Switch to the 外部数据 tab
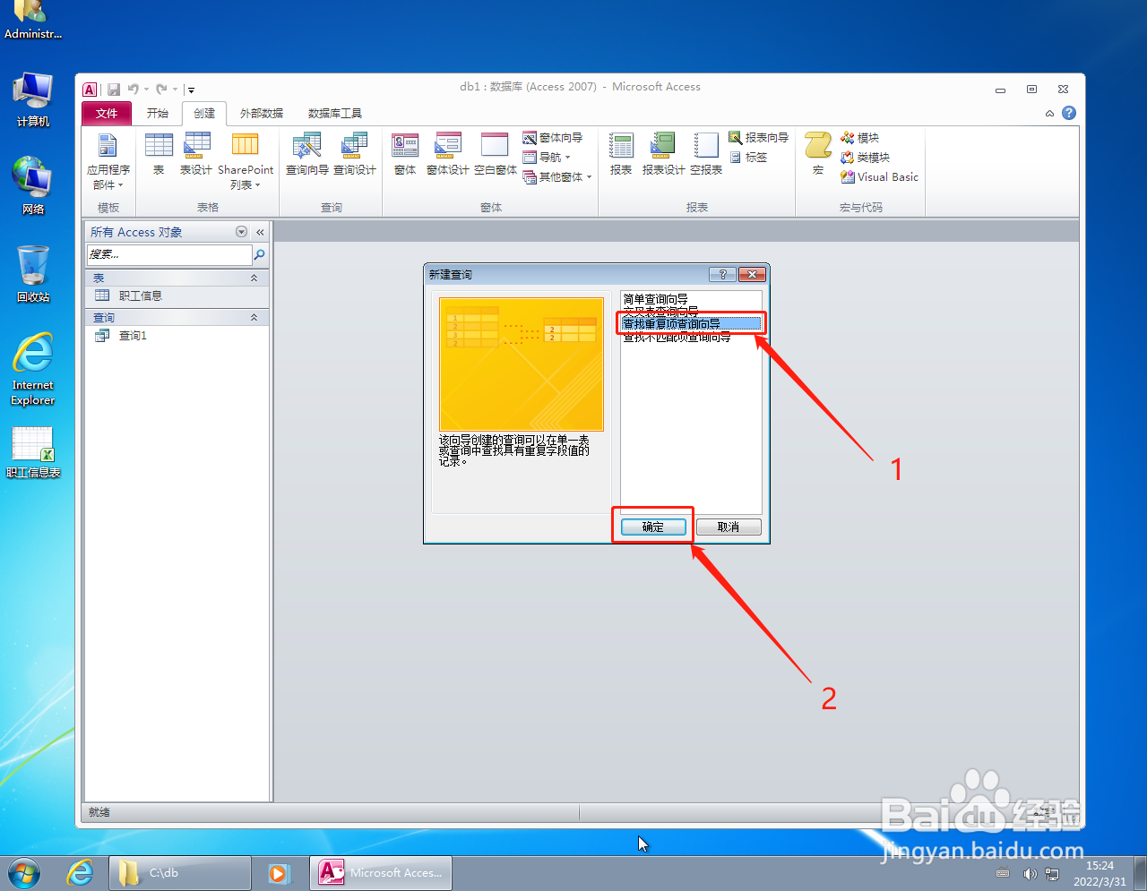1147x891 pixels. 262,113
